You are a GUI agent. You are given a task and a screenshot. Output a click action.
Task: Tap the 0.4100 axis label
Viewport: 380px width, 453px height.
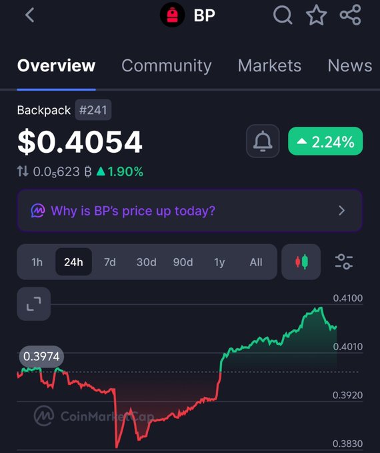pyautogui.click(x=347, y=298)
